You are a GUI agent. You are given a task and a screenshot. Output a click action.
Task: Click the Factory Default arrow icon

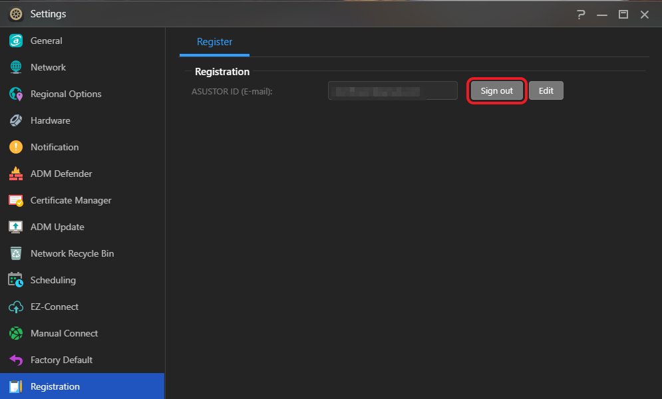pyautogui.click(x=16, y=360)
